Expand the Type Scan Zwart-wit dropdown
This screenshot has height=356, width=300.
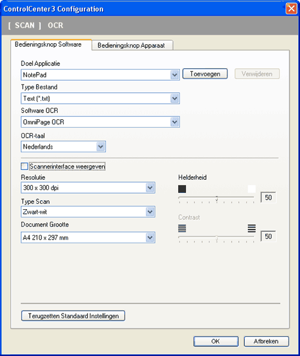[88, 212]
